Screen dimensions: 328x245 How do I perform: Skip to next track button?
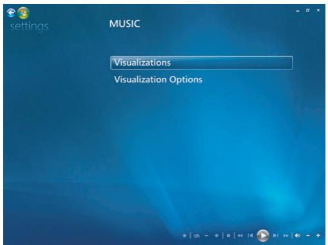(x=275, y=235)
